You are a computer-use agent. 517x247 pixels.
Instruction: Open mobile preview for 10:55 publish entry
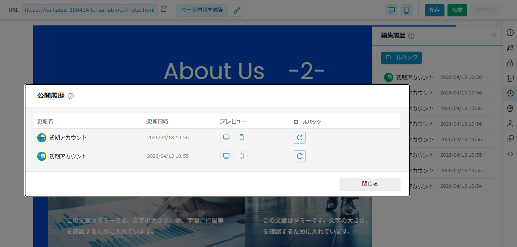tap(241, 156)
